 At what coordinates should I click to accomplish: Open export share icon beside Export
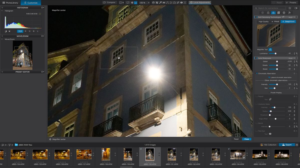coord(297,145)
